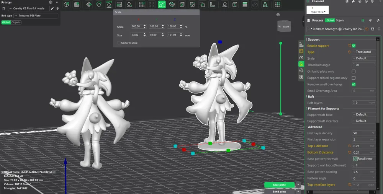Click the Base pattern spacing field

[364, 172]
